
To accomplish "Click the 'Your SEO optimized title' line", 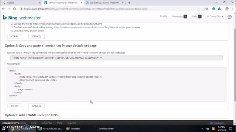I will pos(38,80).
